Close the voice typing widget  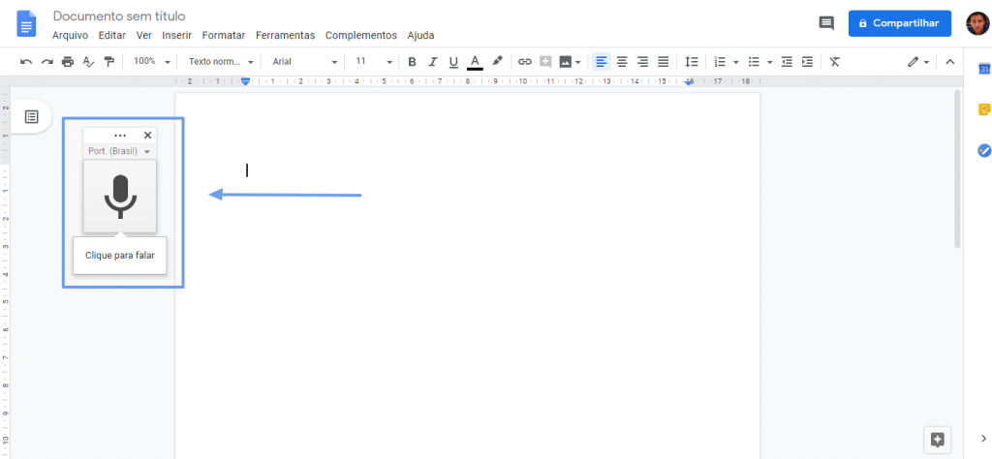(147, 136)
